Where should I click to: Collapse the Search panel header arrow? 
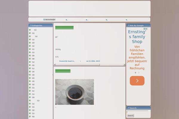click(x=129, y=108)
